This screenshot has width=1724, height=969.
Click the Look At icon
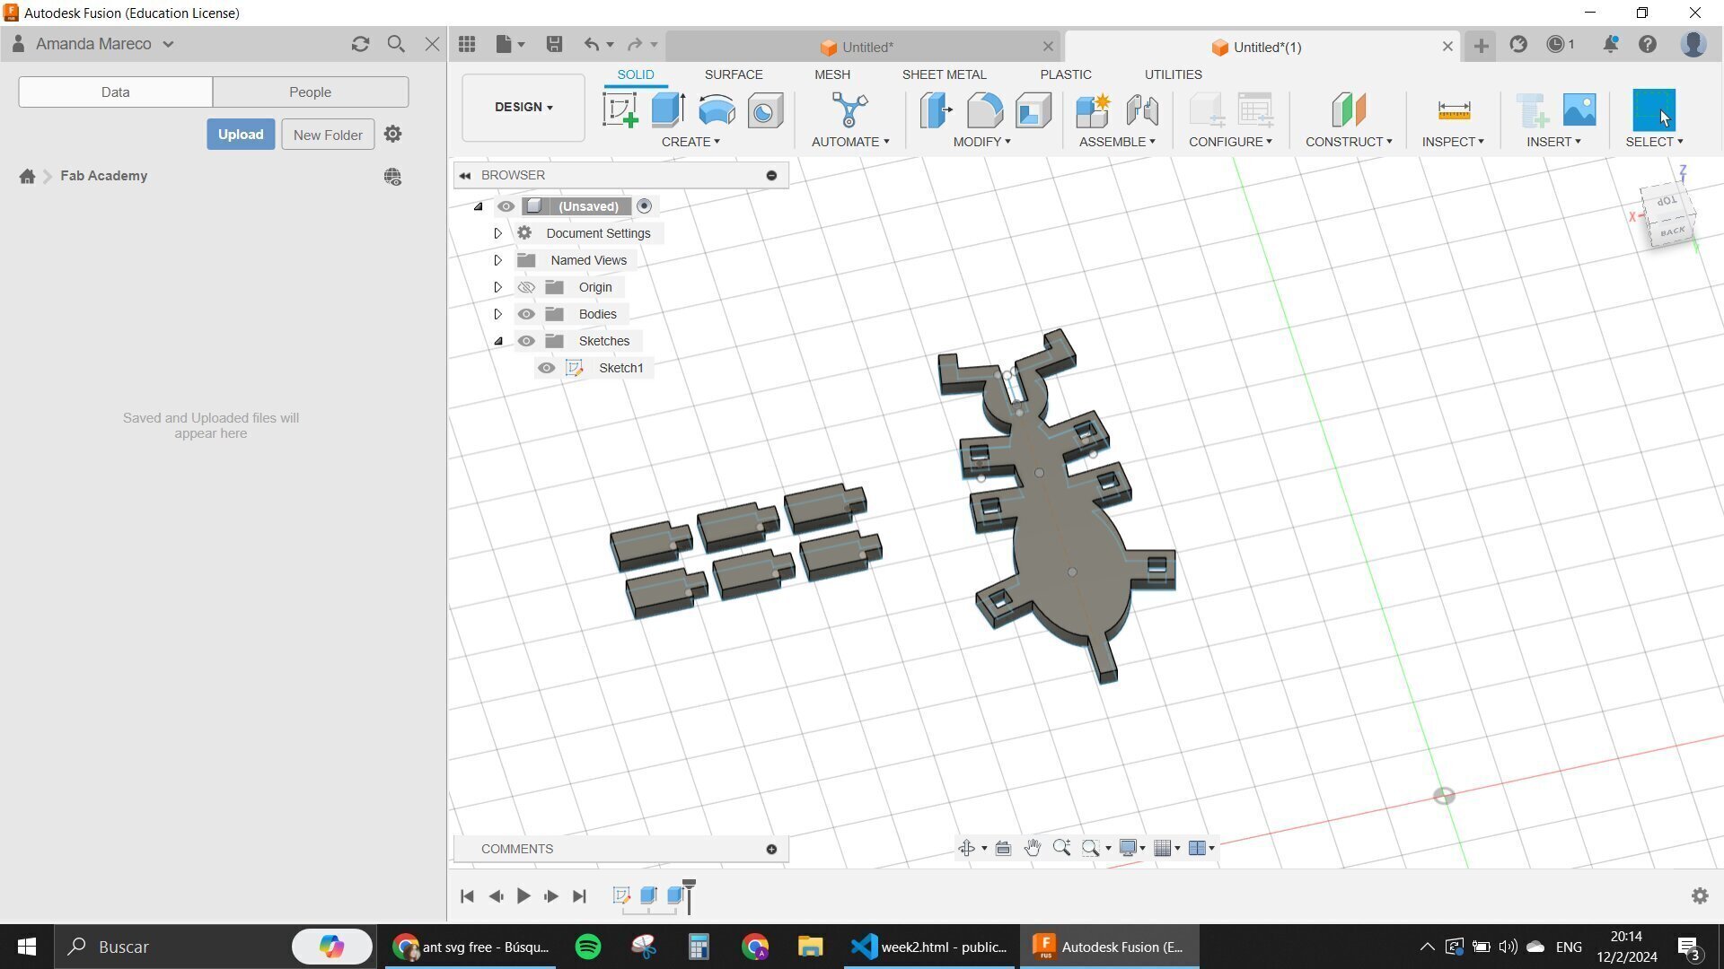(1003, 848)
